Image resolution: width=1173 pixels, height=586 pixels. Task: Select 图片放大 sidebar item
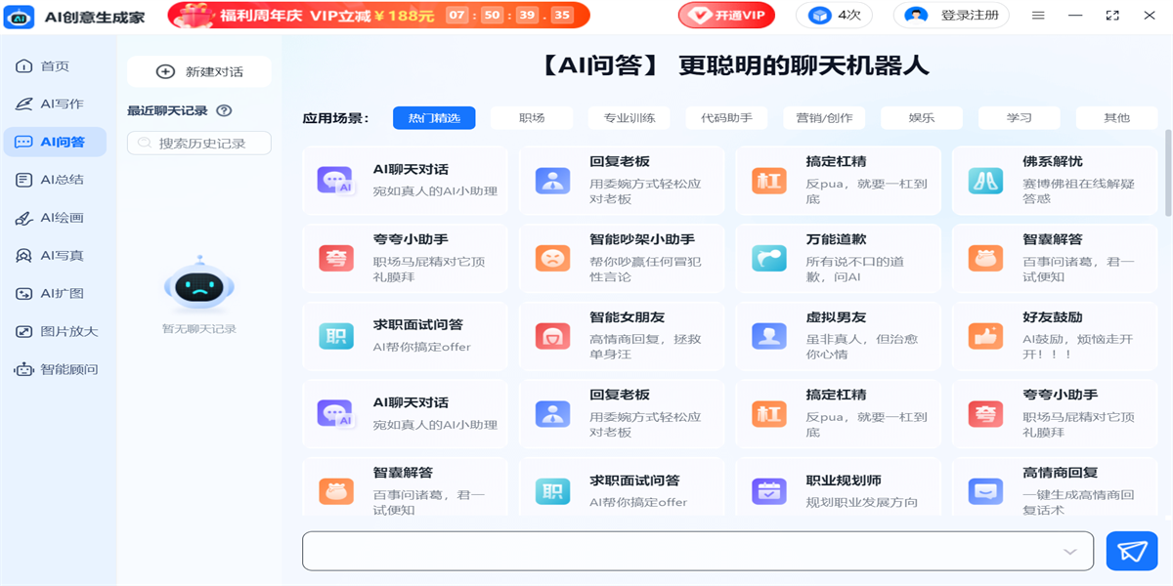click(x=59, y=331)
